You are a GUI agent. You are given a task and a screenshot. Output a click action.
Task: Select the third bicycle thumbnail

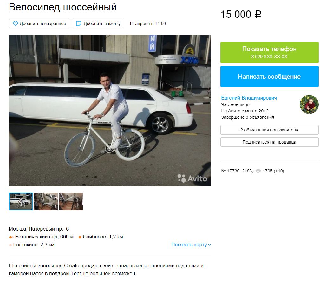[x=71, y=201]
